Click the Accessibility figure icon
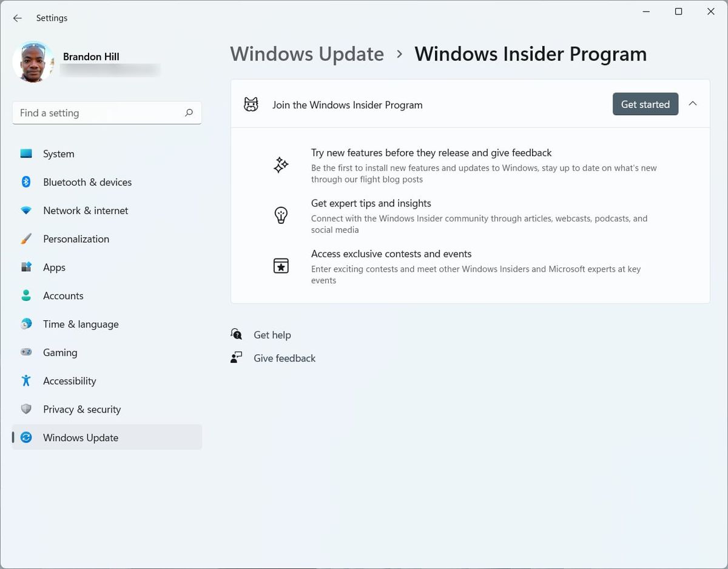Image resolution: width=728 pixels, height=569 pixels. (26, 380)
